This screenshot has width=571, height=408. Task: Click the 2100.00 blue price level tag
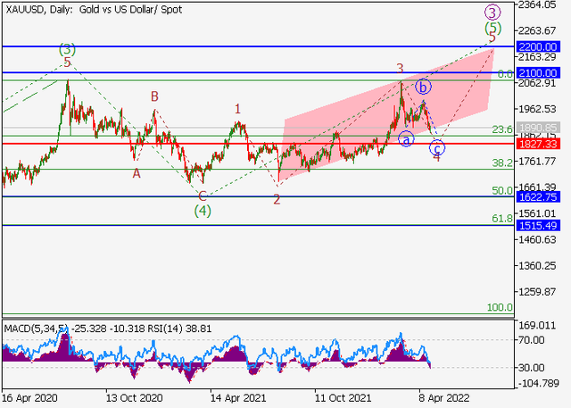(x=538, y=72)
